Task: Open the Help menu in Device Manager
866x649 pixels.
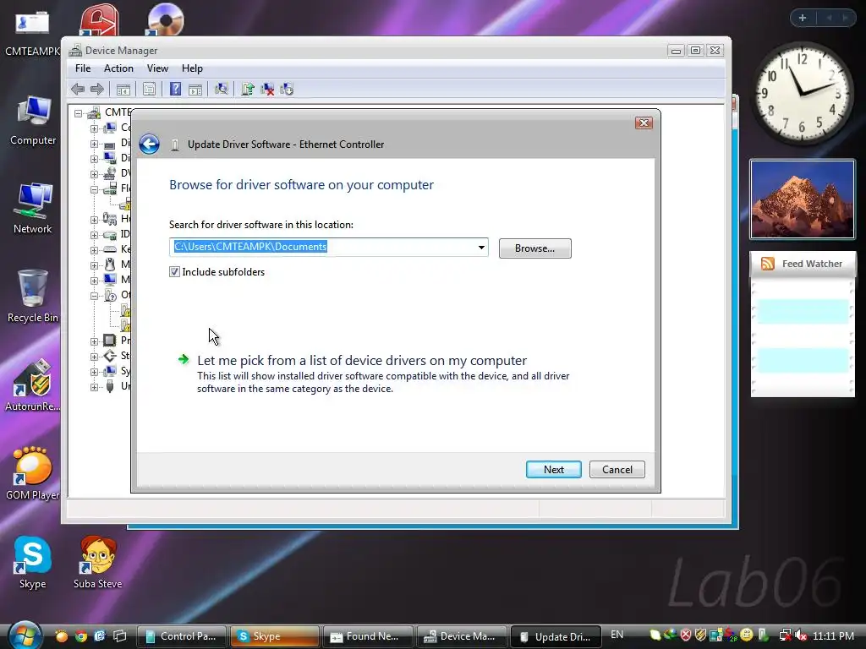Action: [192, 68]
